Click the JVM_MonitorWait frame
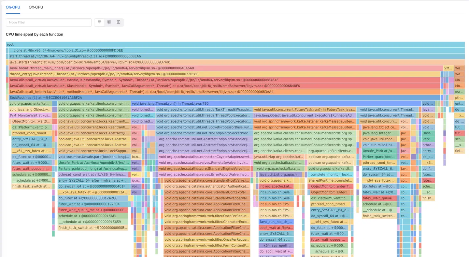469x257 pixels. point(30,115)
